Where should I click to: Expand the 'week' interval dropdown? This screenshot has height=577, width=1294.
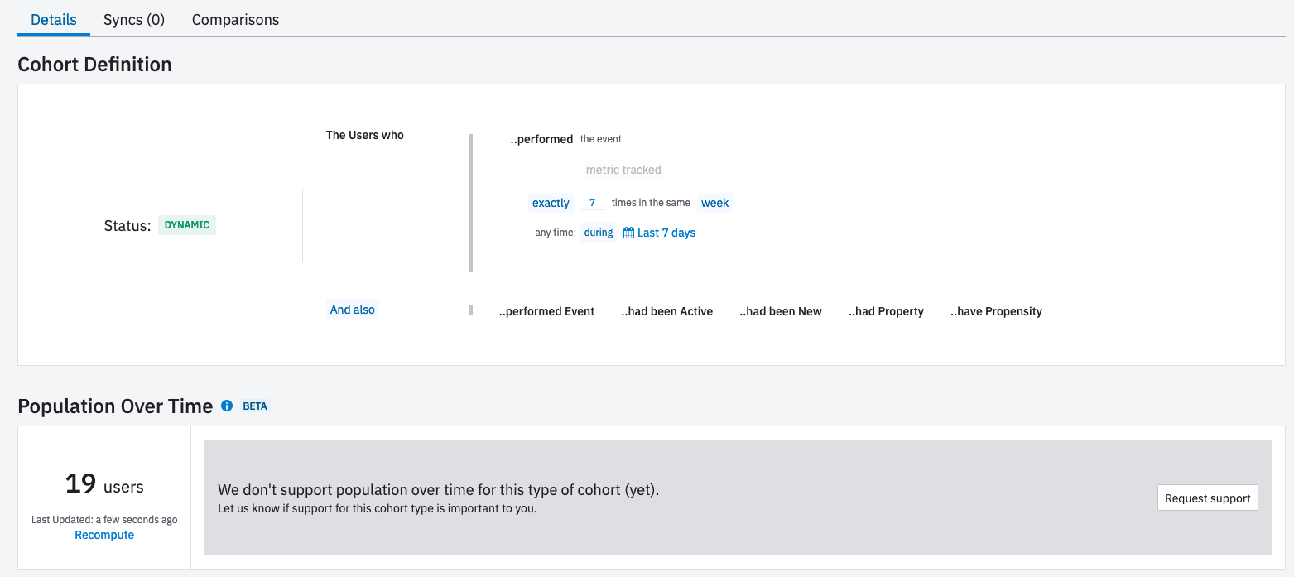coord(714,203)
